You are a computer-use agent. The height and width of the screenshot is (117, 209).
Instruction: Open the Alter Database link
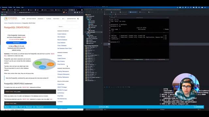click(61, 37)
